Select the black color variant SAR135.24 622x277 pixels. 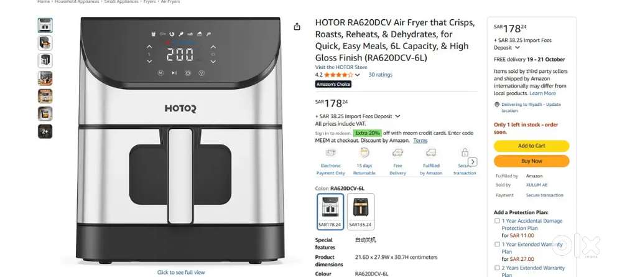pos(361,212)
